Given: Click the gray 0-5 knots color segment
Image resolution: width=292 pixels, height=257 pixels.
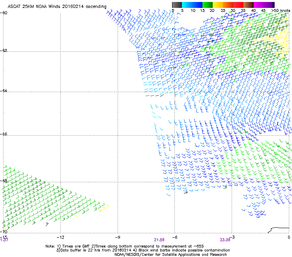Looking at the screenshot, I should [x=177, y=5].
